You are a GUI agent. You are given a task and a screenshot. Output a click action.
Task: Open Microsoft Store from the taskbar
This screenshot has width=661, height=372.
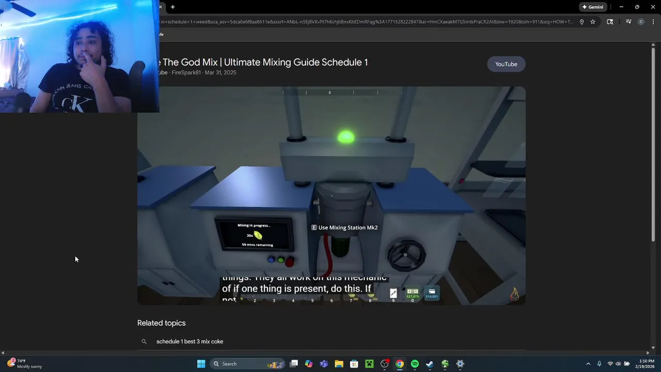(x=354, y=364)
